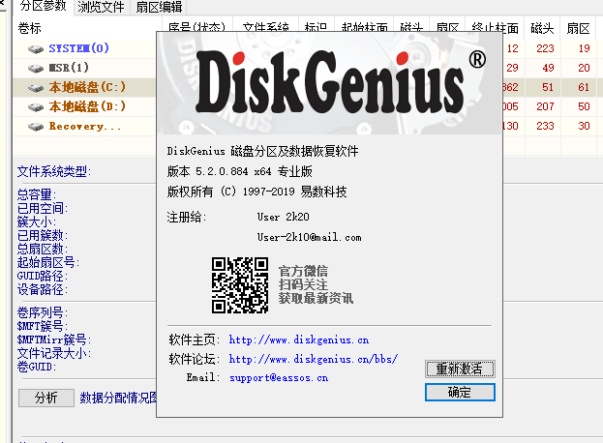Click the 已用空间: label
Viewport: 603px width, 443px height.
coord(43,208)
